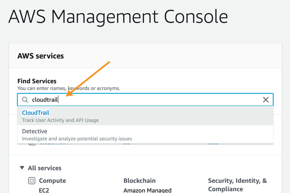Clear the search field with the X icon
The width and height of the screenshot is (290, 193).
[266, 100]
